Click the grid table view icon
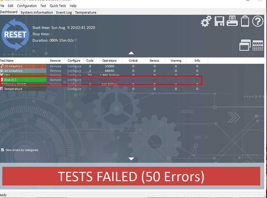Viewport: 267px width, 198px height. coord(258,45)
